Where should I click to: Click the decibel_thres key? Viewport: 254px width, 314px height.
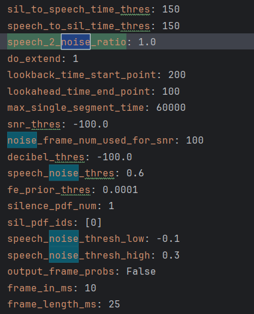[x=46, y=157]
